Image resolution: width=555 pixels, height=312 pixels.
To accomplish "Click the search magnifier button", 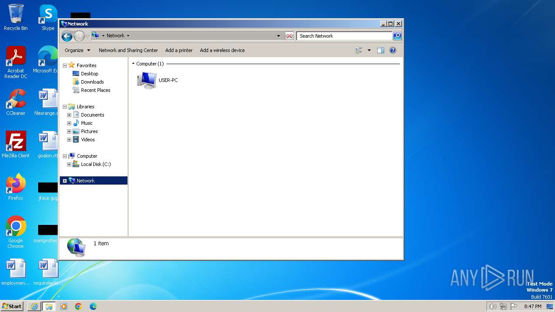I will [x=397, y=36].
